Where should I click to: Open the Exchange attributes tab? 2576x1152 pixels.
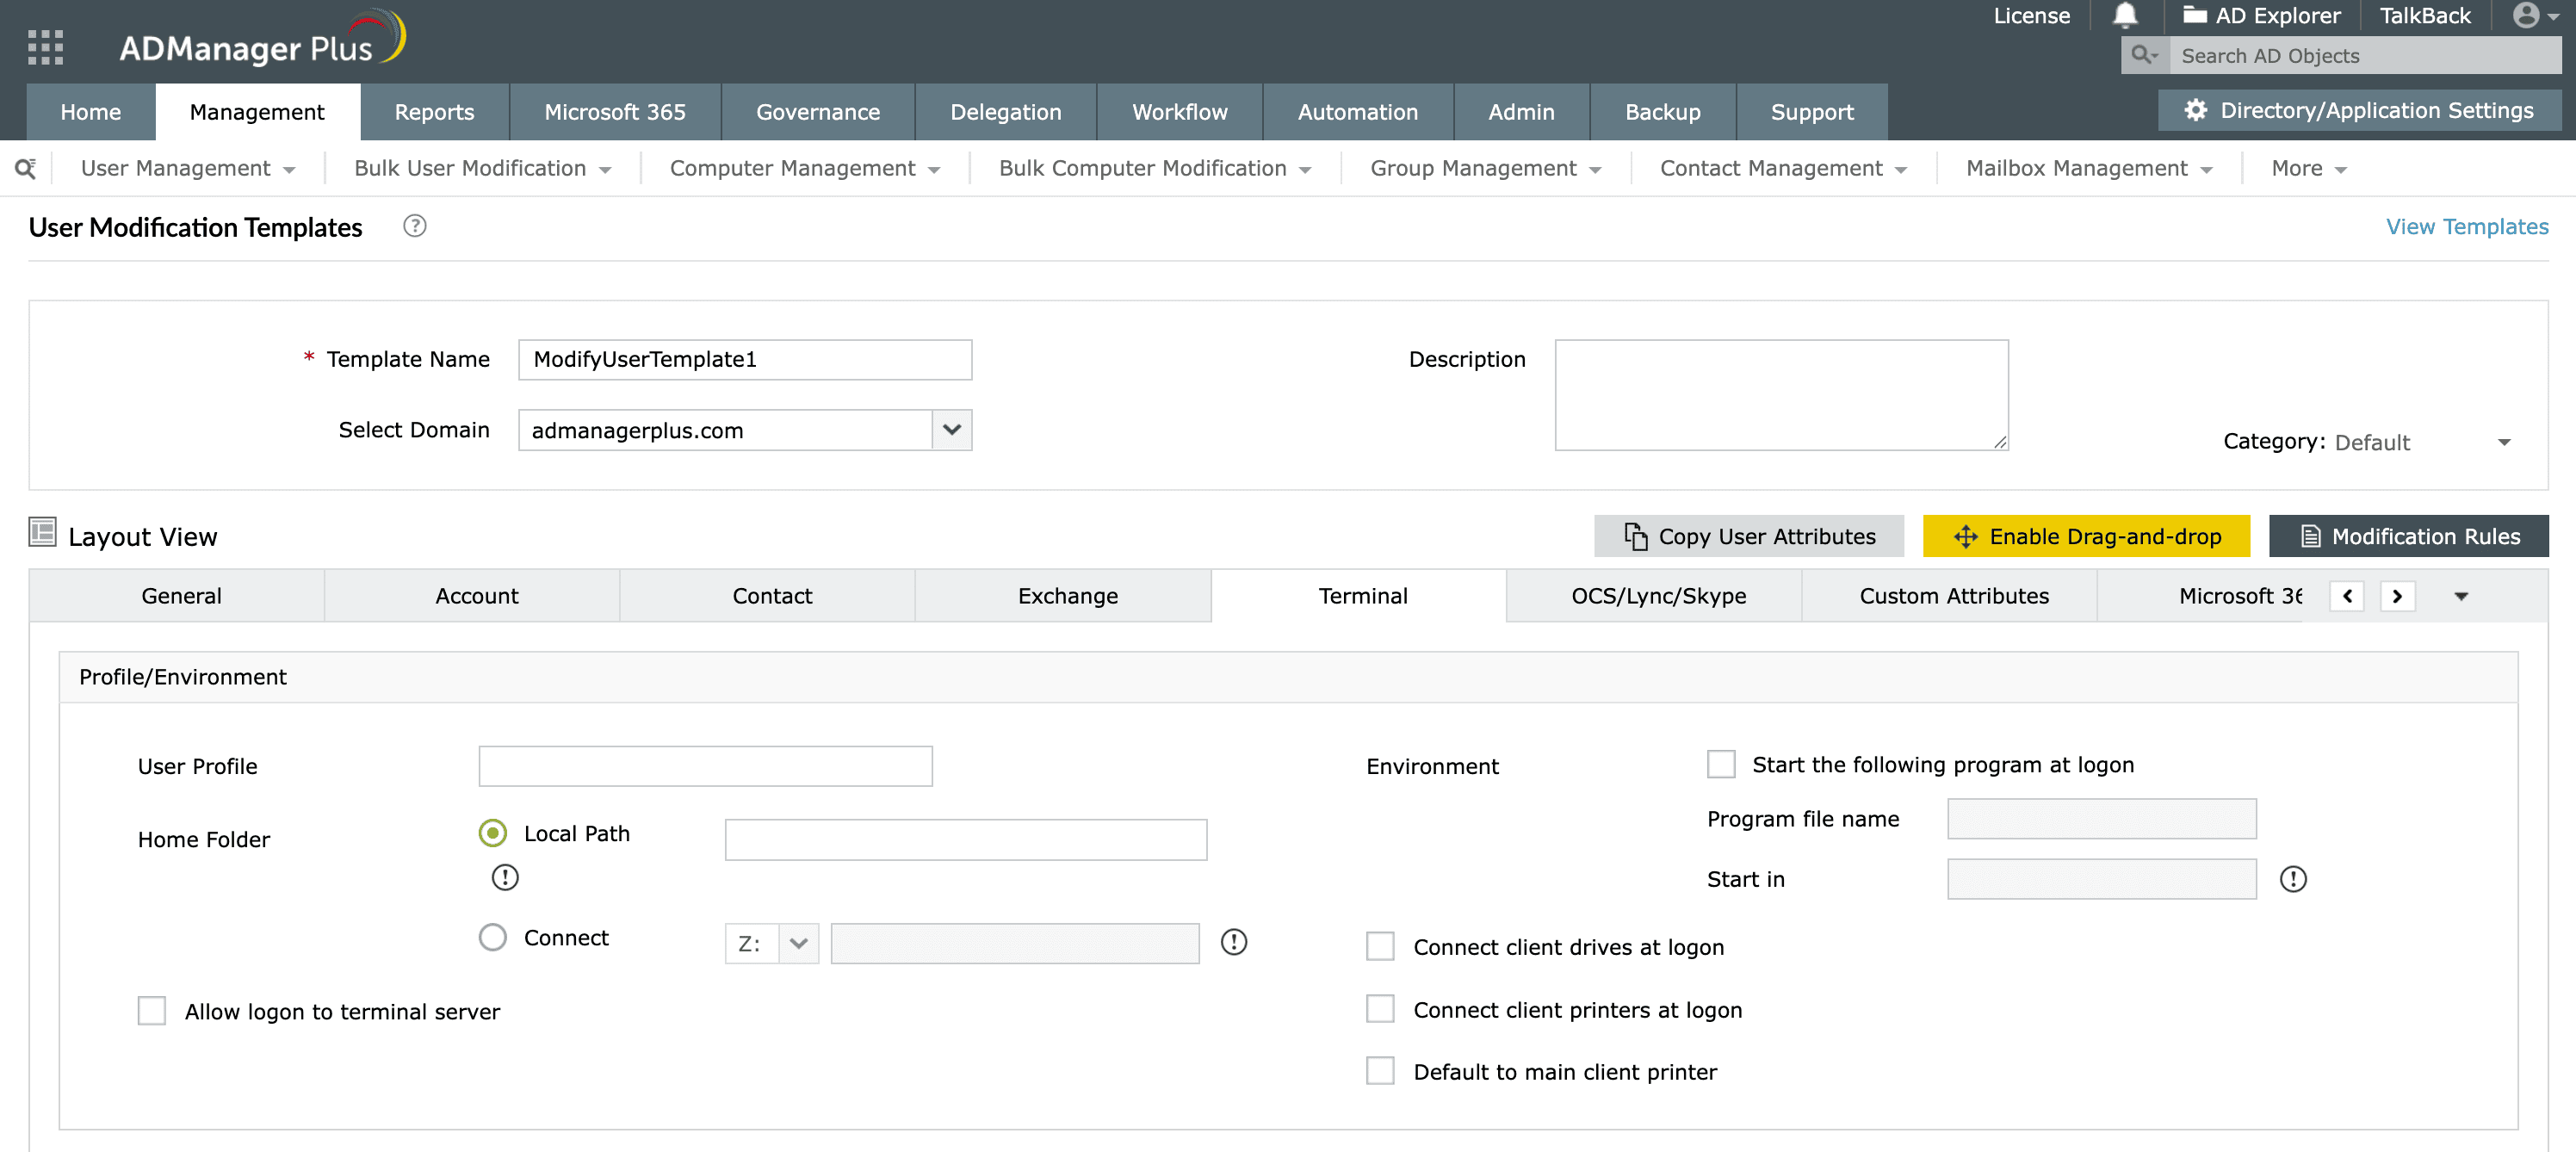point(1067,596)
